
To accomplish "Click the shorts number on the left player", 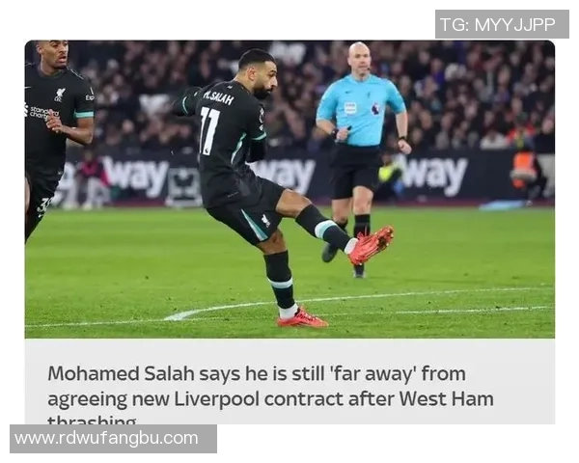I will coord(43,205).
